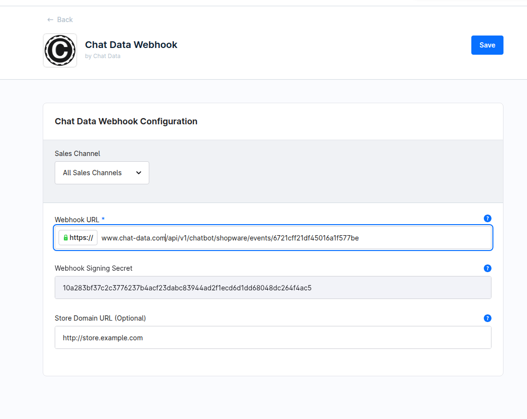The height and width of the screenshot is (419, 527).
Task: Click the green lock icon
Action: pyautogui.click(x=66, y=238)
